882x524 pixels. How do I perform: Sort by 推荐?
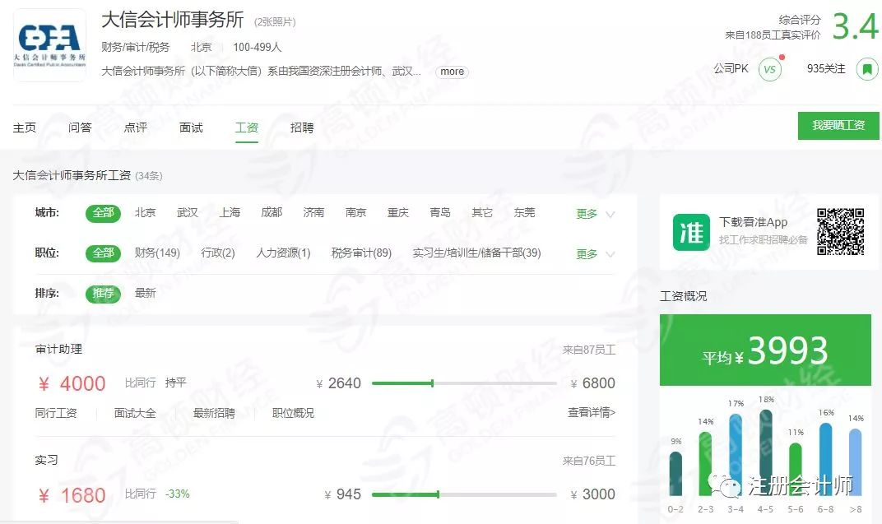point(103,294)
